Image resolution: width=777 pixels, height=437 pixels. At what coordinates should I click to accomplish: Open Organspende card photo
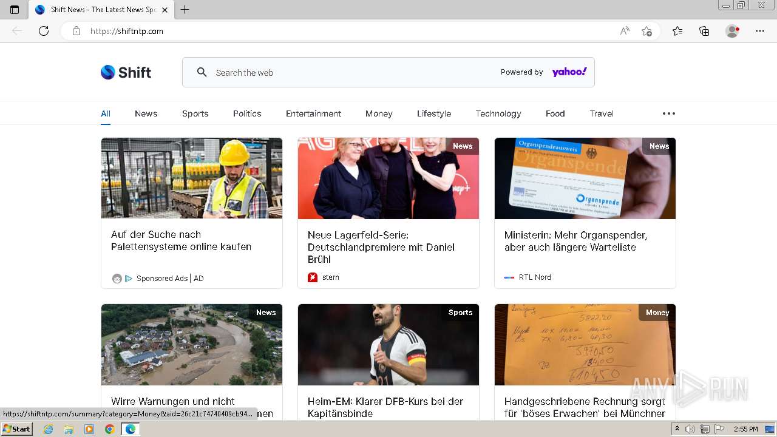585,178
